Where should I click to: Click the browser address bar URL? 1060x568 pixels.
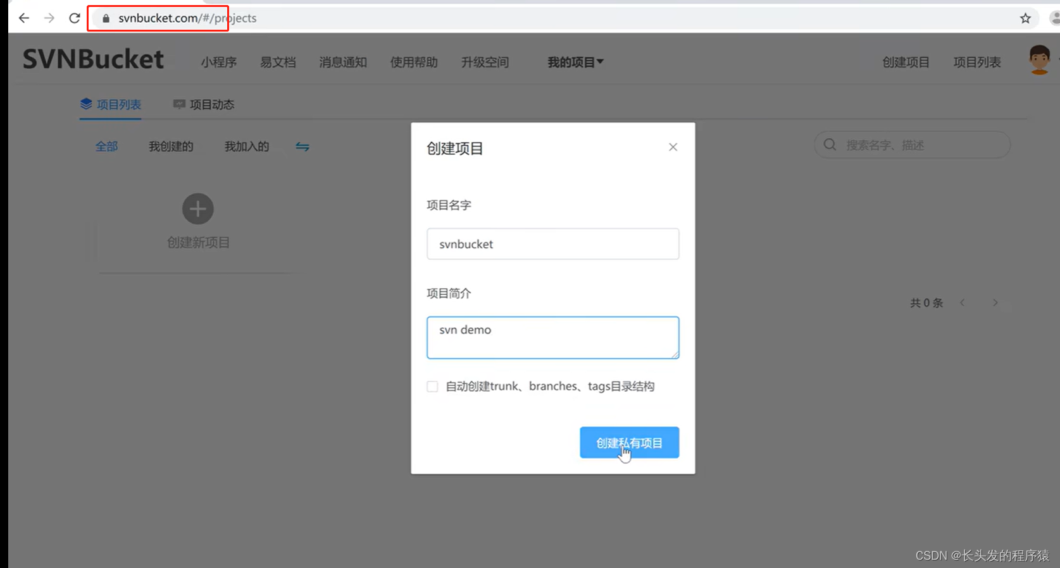187,18
